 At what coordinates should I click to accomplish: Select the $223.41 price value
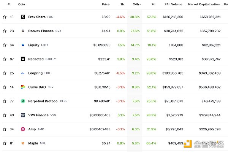104,59
